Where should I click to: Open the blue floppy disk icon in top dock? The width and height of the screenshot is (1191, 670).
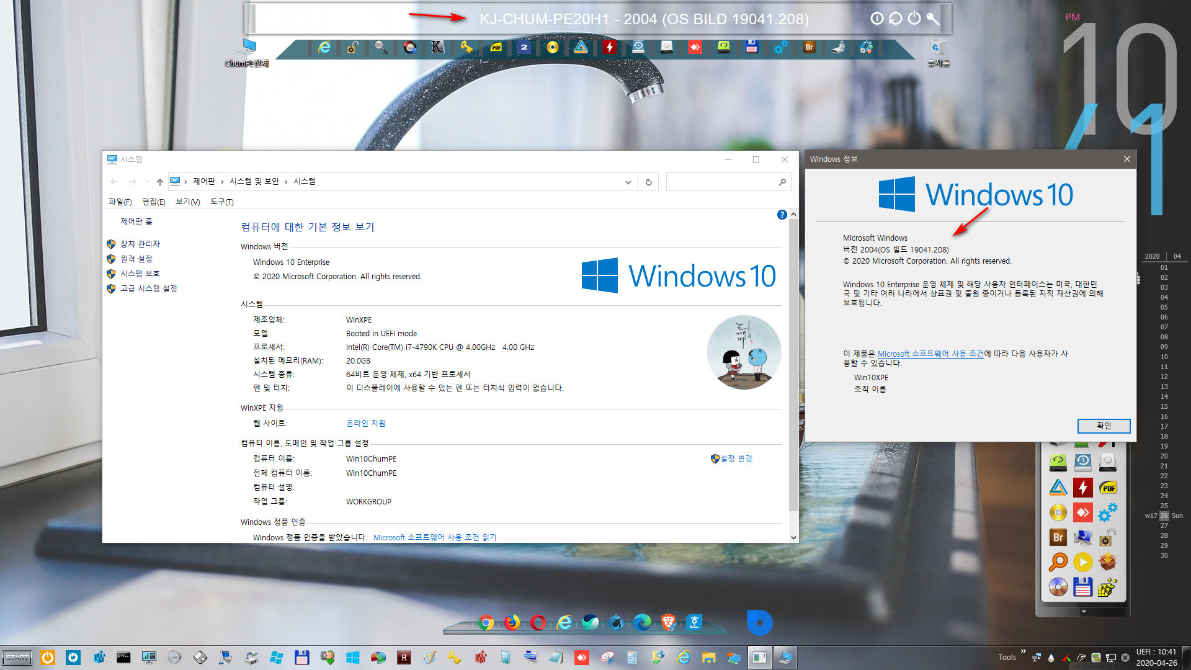pos(752,47)
